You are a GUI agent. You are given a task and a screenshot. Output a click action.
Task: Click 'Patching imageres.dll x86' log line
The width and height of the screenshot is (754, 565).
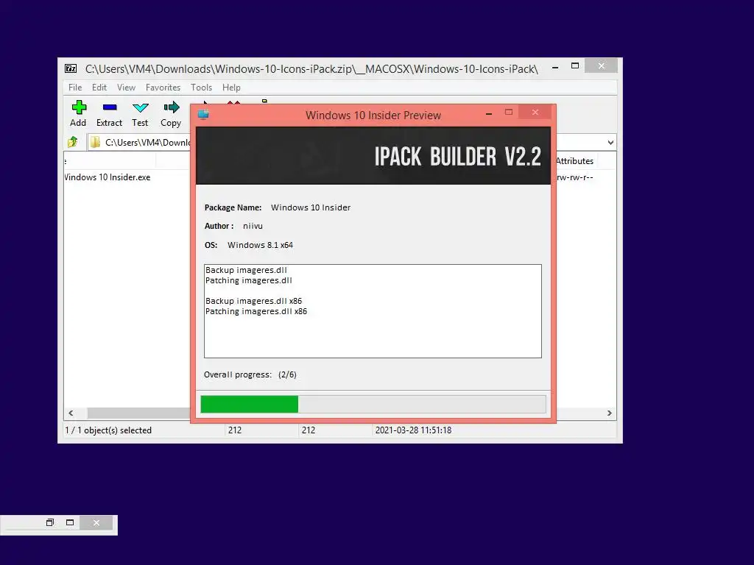tap(256, 311)
